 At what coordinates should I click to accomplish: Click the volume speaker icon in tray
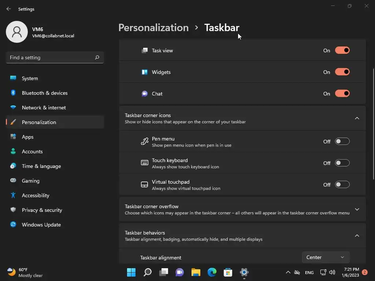tap(332, 272)
